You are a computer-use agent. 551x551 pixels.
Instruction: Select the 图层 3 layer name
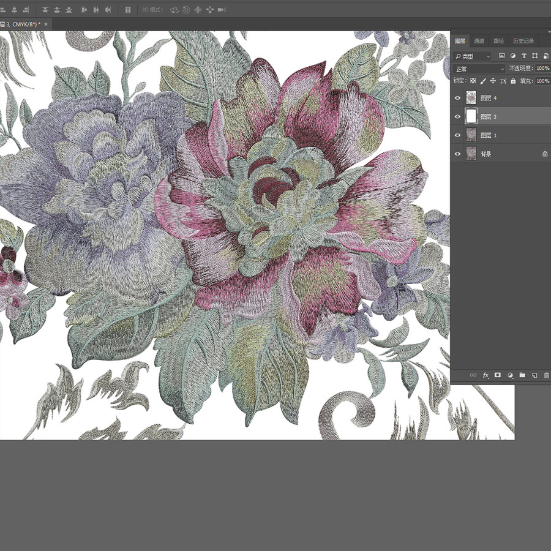pyautogui.click(x=488, y=117)
